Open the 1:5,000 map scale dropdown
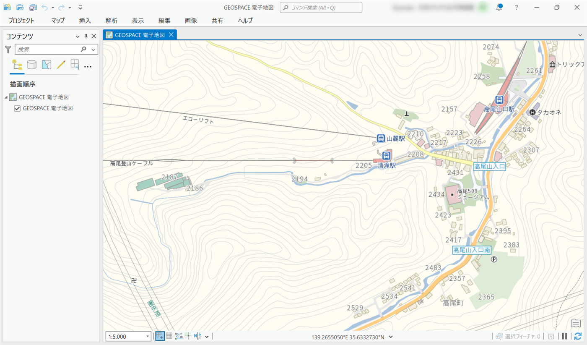 coord(148,337)
